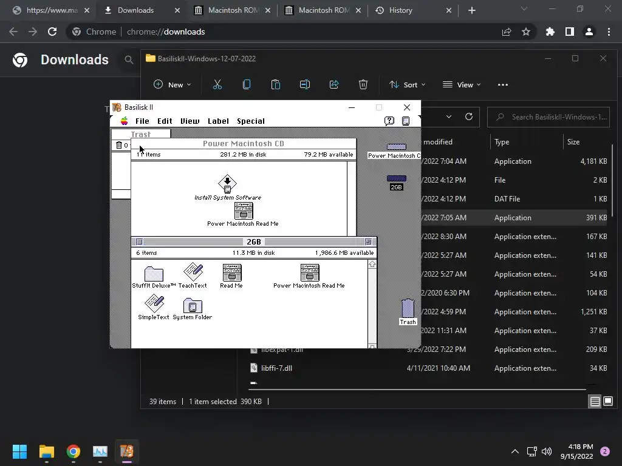The height and width of the screenshot is (466, 622).
Task: Open the View menu in Mac OS
Action: (190, 121)
